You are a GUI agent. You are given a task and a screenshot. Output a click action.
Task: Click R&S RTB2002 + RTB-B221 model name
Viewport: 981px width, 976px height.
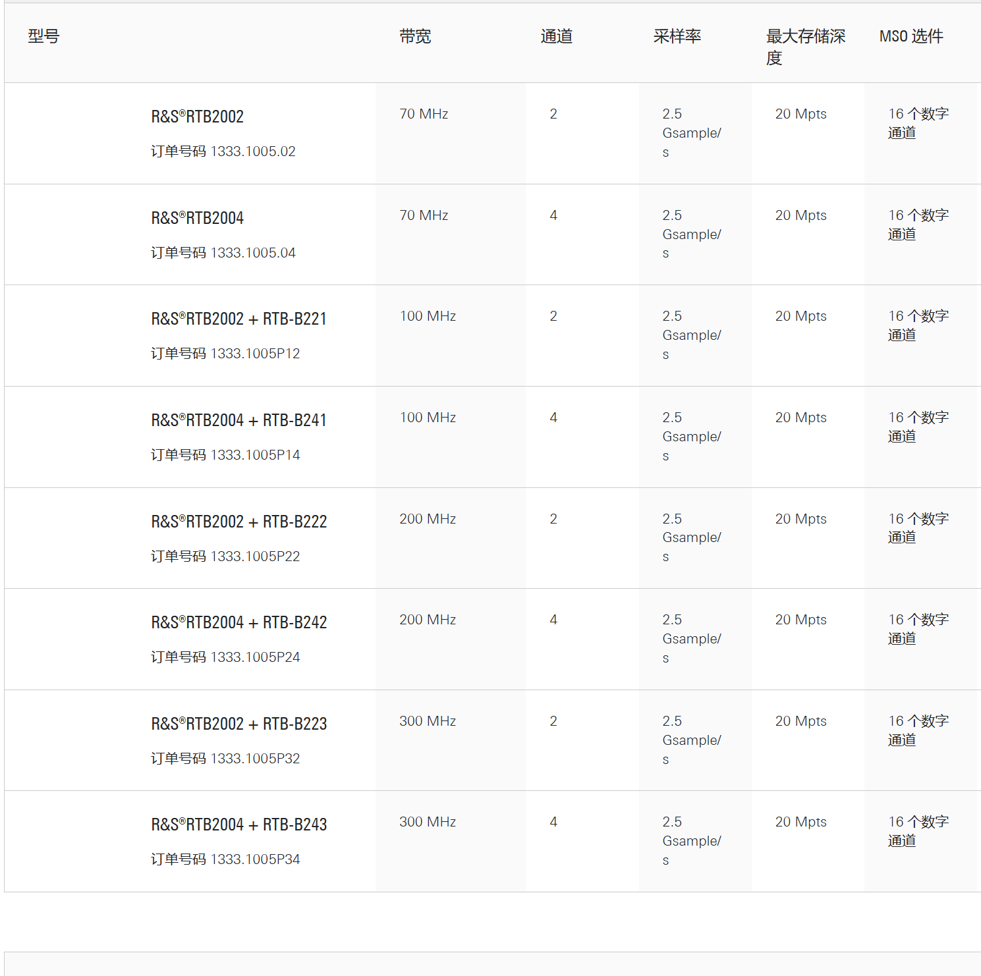pos(238,319)
